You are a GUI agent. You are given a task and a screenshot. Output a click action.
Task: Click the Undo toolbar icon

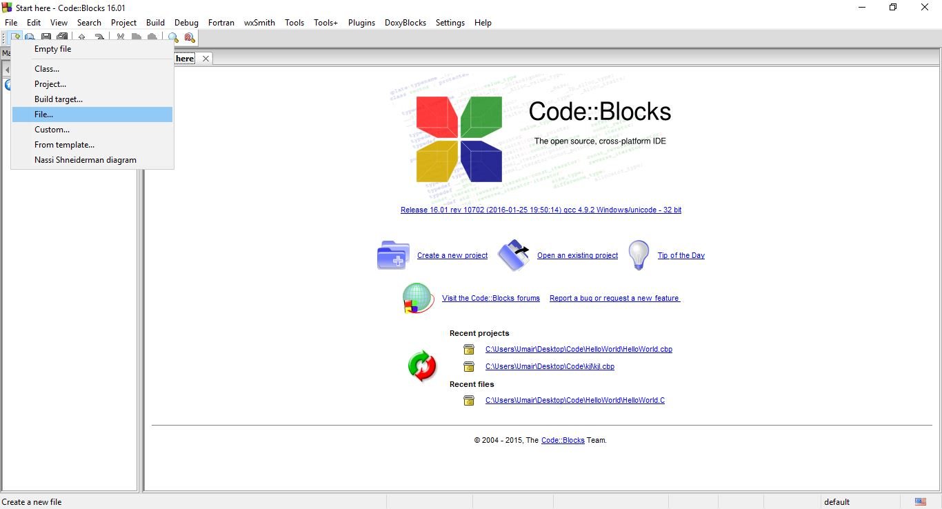[x=81, y=38]
